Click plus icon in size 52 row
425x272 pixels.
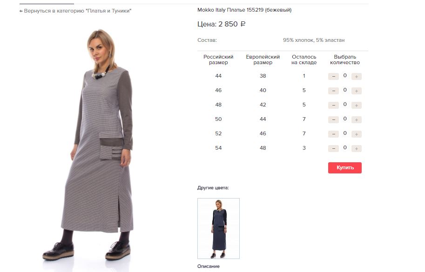[357, 134]
